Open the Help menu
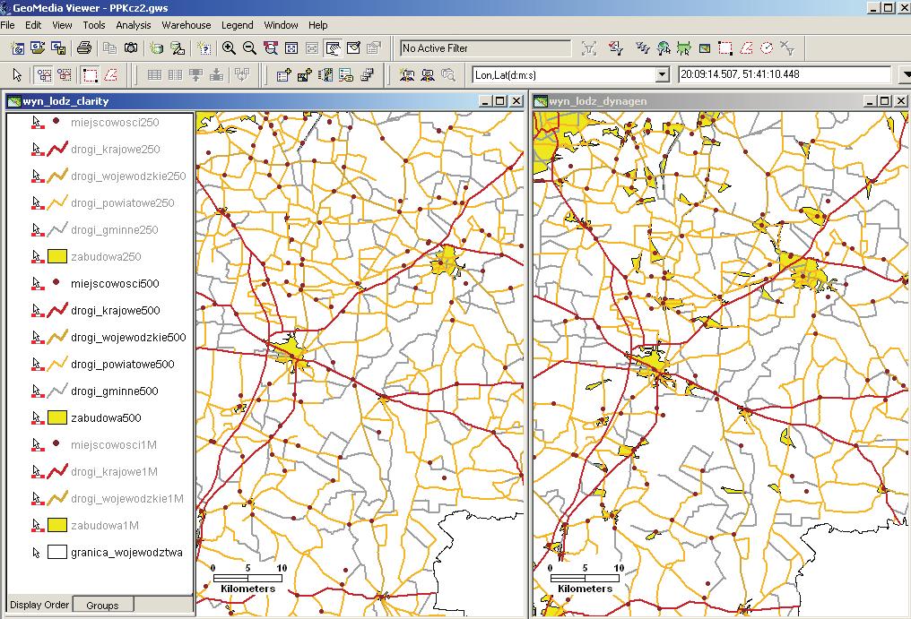Viewport: 911px width, 619px height. click(x=317, y=25)
